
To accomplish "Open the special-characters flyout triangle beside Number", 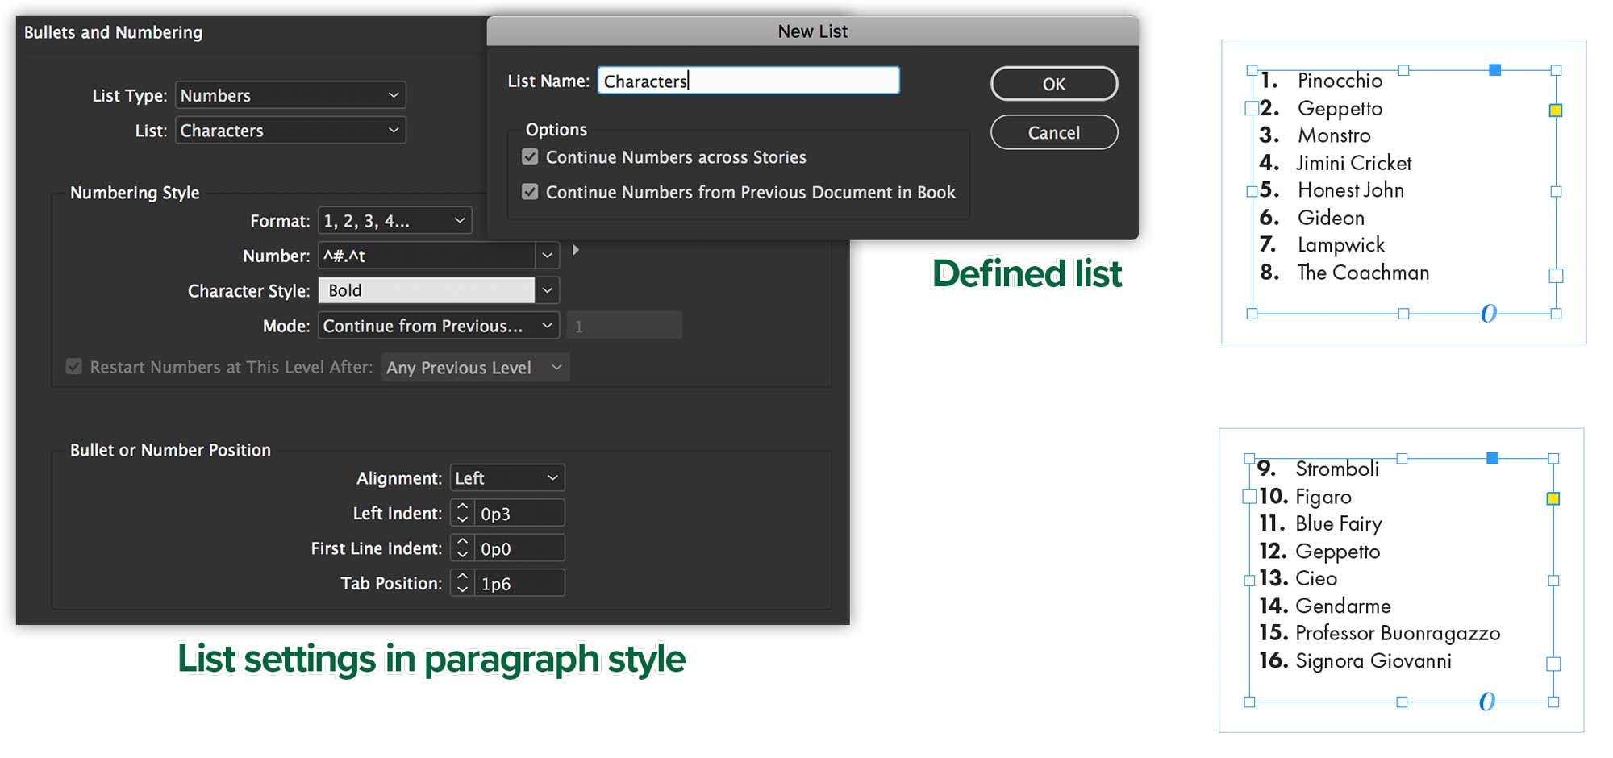I will [575, 251].
